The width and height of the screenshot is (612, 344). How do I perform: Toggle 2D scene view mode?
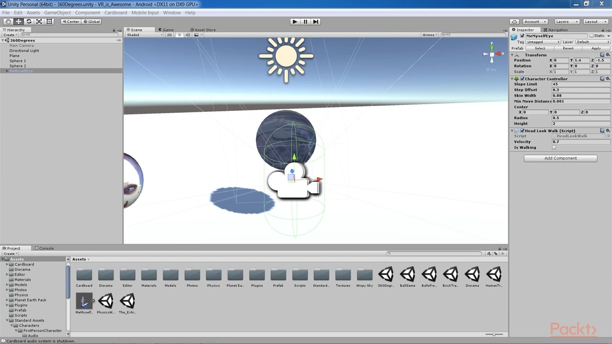point(169,35)
